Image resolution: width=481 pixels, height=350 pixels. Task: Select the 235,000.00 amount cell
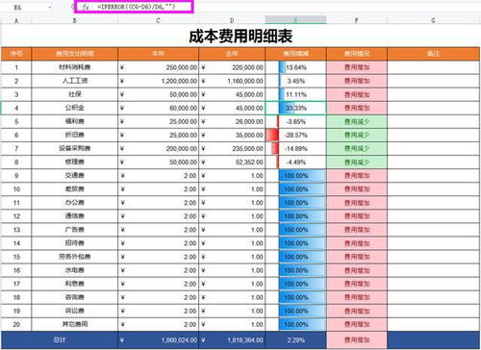click(232, 148)
